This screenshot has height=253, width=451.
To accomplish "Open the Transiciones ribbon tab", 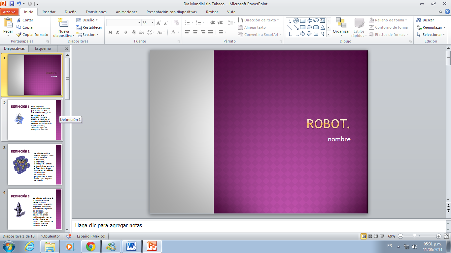I will pos(96,12).
